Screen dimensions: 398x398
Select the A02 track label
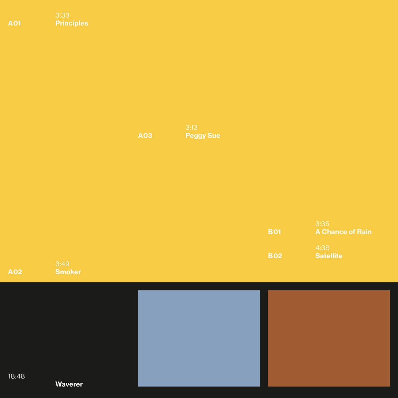pos(15,272)
